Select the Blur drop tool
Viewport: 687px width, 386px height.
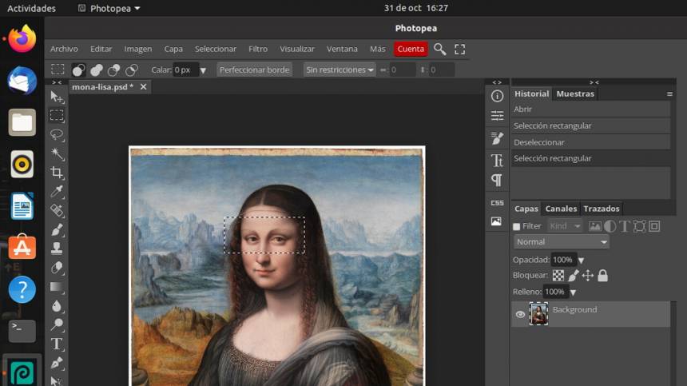point(57,306)
